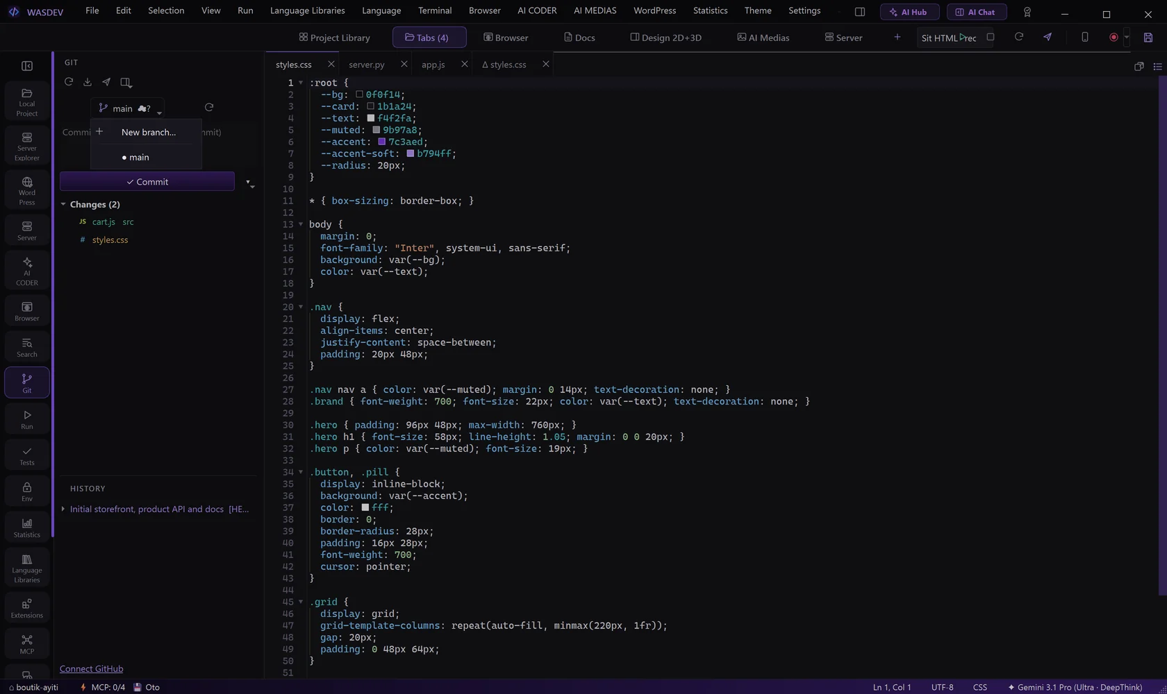This screenshot has width=1167, height=694.
Task: Click the red record icon in toolbar
Action: click(x=1114, y=37)
